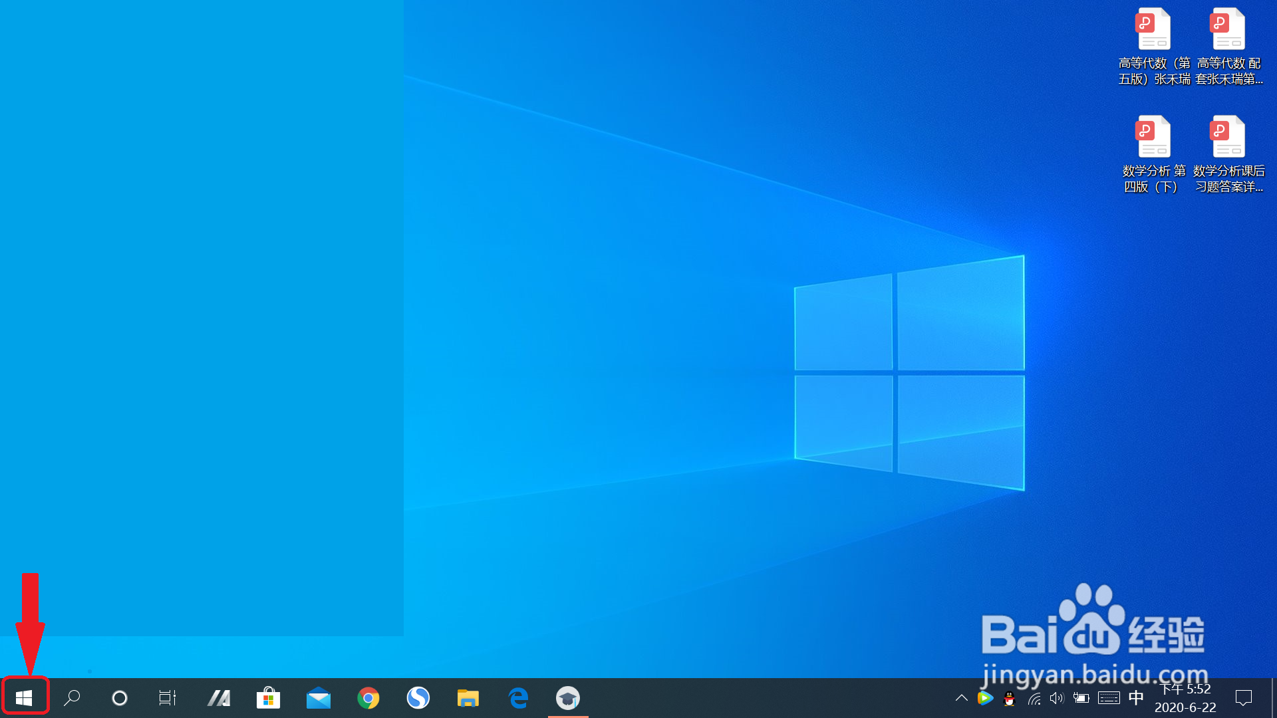Open the volume control
Viewport: 1277px width, 718px height.
pyautogui.click(x=1057, y=698)
